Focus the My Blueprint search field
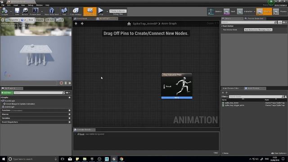Viewport: 288px width, 162px height. pyautogui.click(x=38, y=93)
